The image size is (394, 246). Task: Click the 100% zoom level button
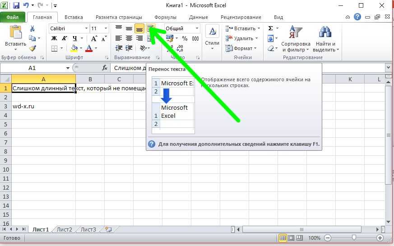(314, 238)
